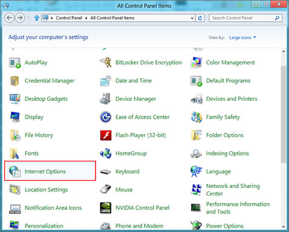Open the Keyboard icon

[106, 172]
